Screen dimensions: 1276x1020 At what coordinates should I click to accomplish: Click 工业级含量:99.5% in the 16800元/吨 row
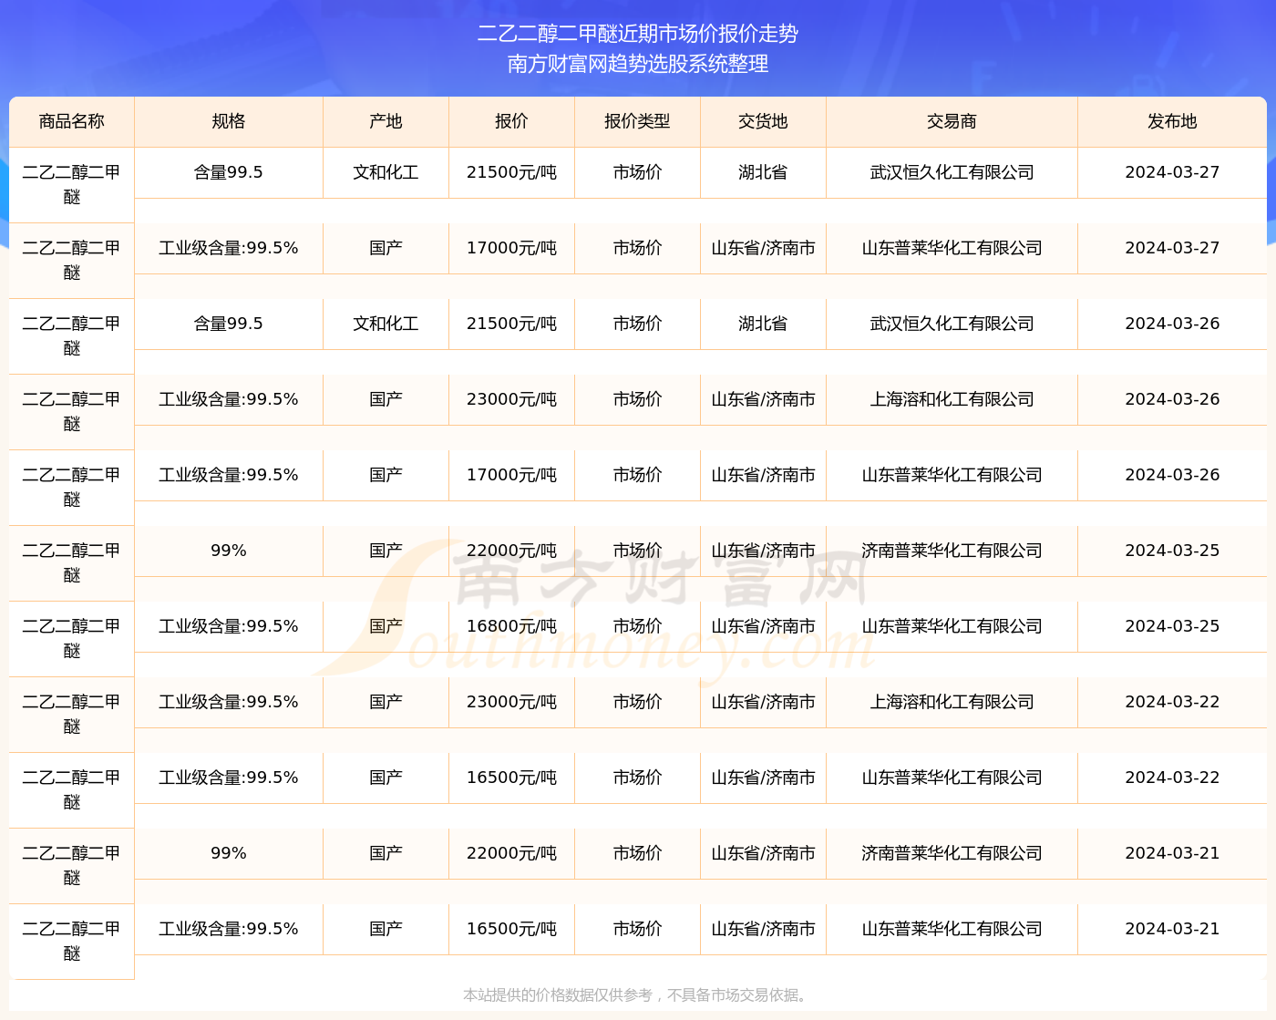pos(229,626)
